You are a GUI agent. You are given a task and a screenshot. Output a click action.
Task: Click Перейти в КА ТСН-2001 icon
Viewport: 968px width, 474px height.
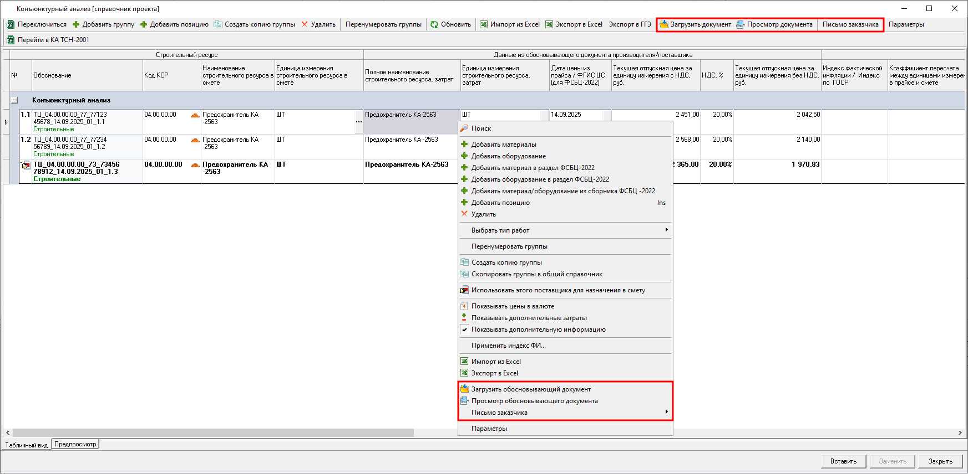click(11, 40)
